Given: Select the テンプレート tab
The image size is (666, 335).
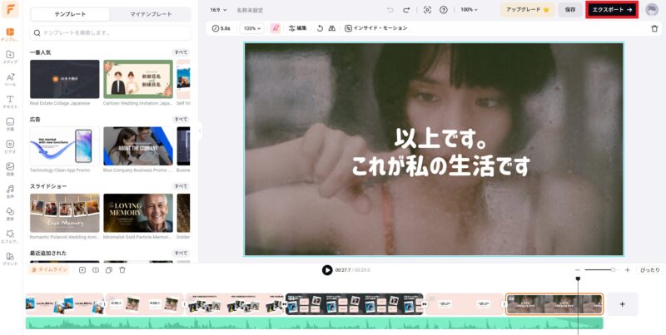Looking at the screenshot, I should click(70, 15).
